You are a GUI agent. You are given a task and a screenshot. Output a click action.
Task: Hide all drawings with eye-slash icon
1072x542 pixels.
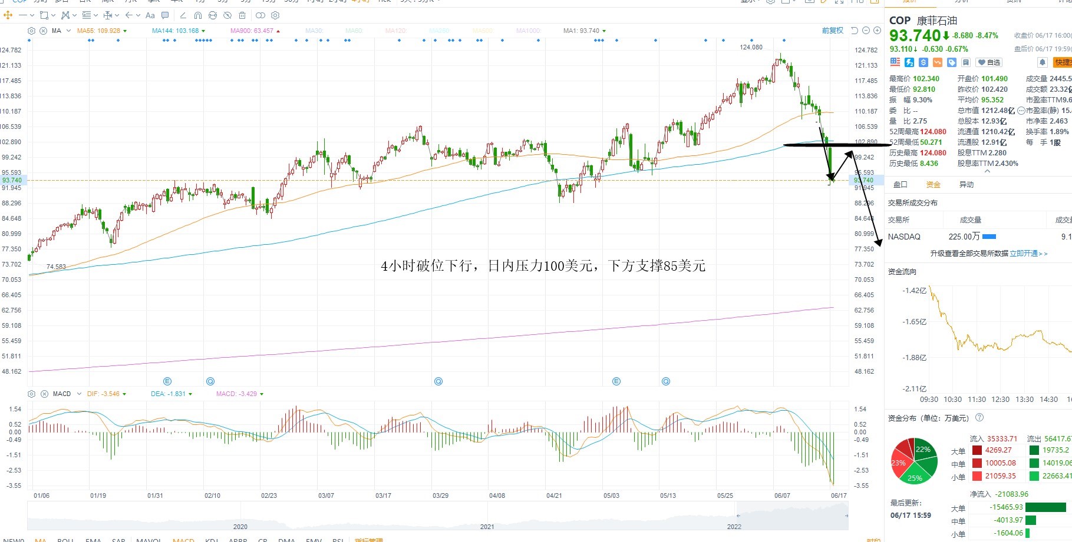coord(227,15)
